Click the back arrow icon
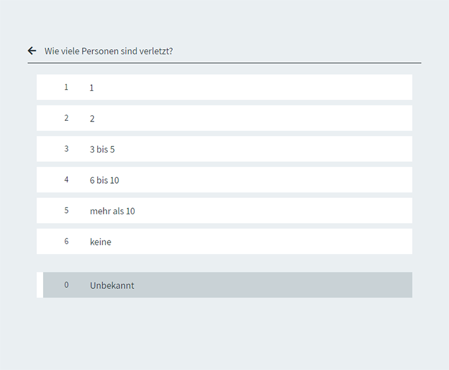Image resolution: width=449 pixels, height=370 pixels. tap(32, 51)
